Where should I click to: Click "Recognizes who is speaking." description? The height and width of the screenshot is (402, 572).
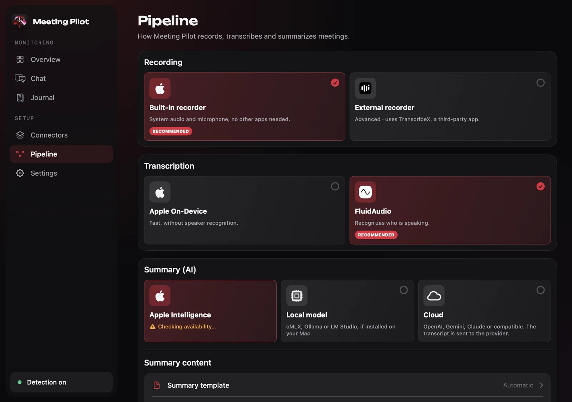coord(392,223)
